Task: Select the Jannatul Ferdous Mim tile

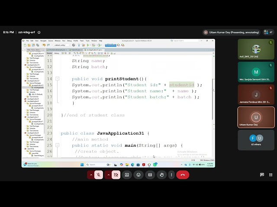Action: [256, 94]
